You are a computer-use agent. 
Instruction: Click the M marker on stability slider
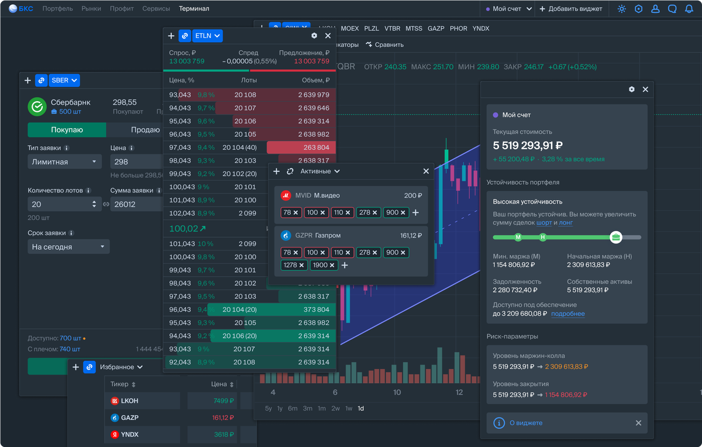[x=518, y=237]
